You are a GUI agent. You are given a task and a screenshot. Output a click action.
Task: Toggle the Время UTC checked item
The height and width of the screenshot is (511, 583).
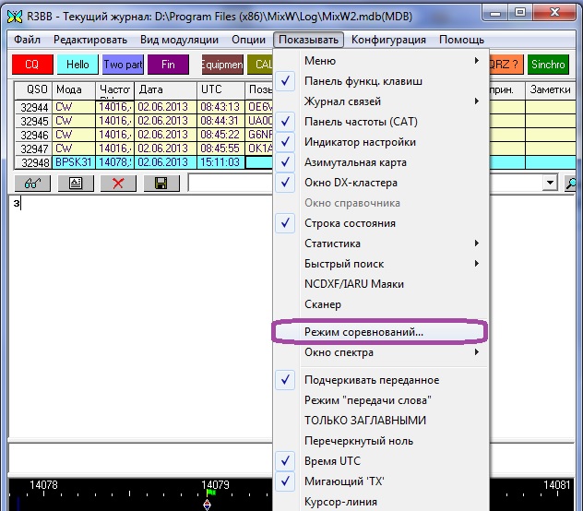332,461
